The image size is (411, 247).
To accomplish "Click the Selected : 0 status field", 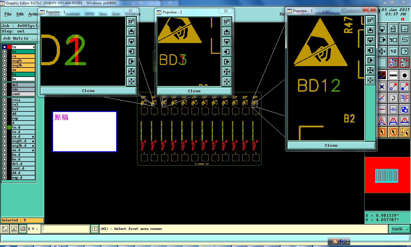I will pos(22,220).
